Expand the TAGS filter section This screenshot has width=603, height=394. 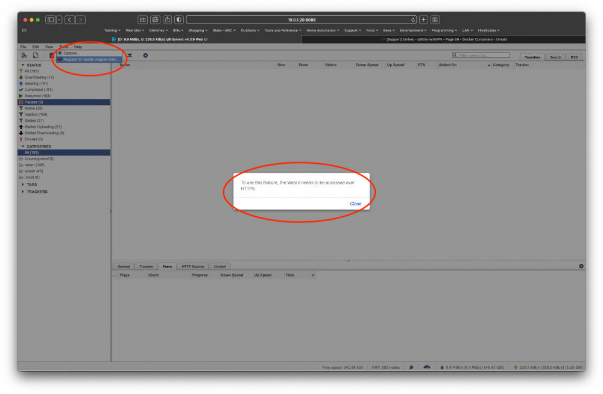23,184
